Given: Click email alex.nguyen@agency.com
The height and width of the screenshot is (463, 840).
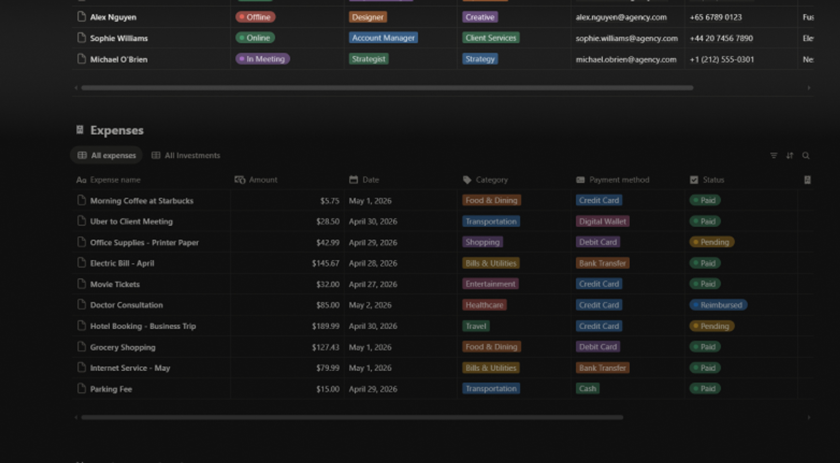Looking at the screenshot, I should pos(621,17).
